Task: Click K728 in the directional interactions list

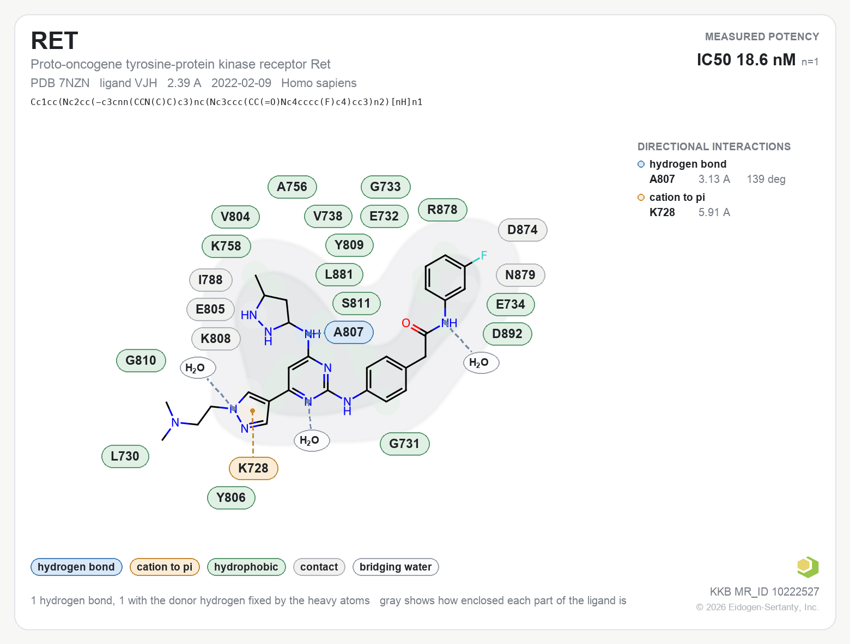Action: (x=662, y=212)
